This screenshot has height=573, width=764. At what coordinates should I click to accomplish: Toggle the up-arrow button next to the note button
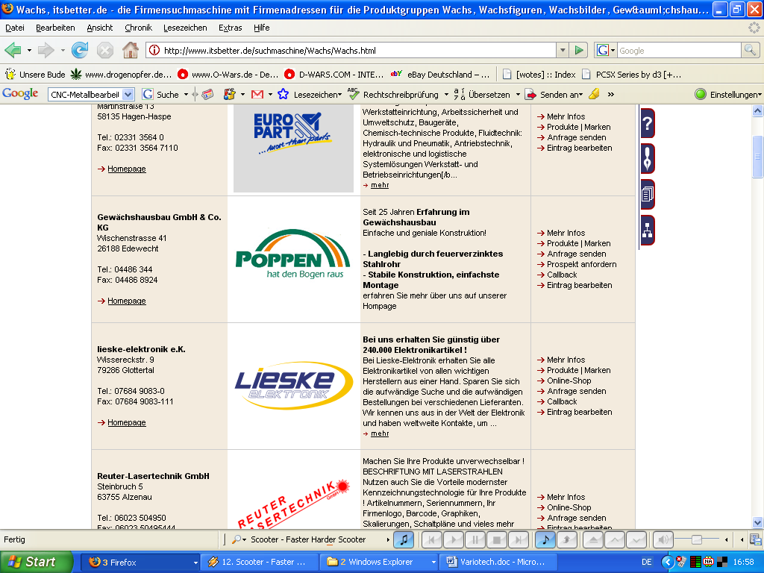tap(567, 539)
